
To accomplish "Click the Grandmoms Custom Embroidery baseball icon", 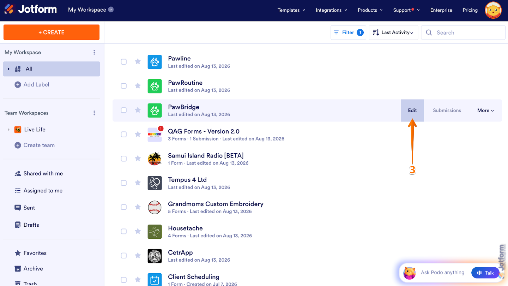I will pyautogui.click(x=155, y=207).
